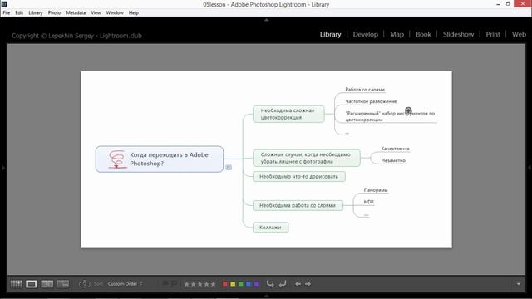Open Survey view icon in toolbar
The height and width of the screenshot is (299, 532).
point(63,284)
